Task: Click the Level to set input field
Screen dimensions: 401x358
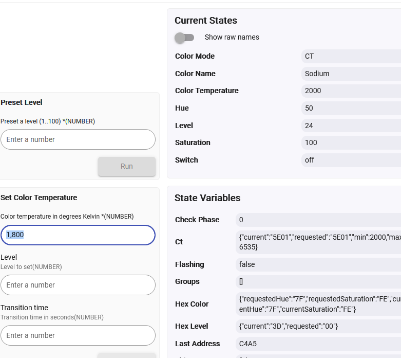Action: (78, 285)
